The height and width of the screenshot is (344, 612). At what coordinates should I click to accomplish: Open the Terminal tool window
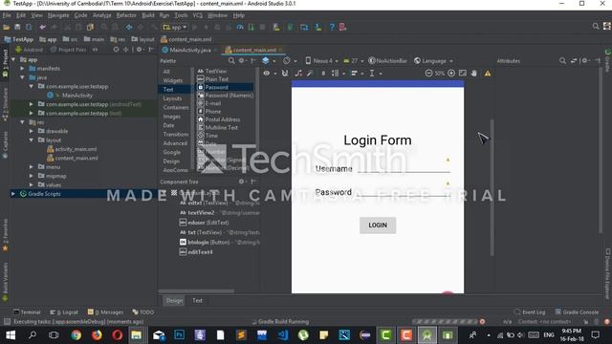point(27,312)
